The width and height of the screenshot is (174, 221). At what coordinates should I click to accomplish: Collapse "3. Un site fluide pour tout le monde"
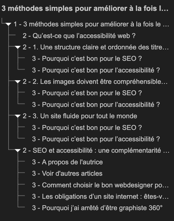(x=18, y=116)
